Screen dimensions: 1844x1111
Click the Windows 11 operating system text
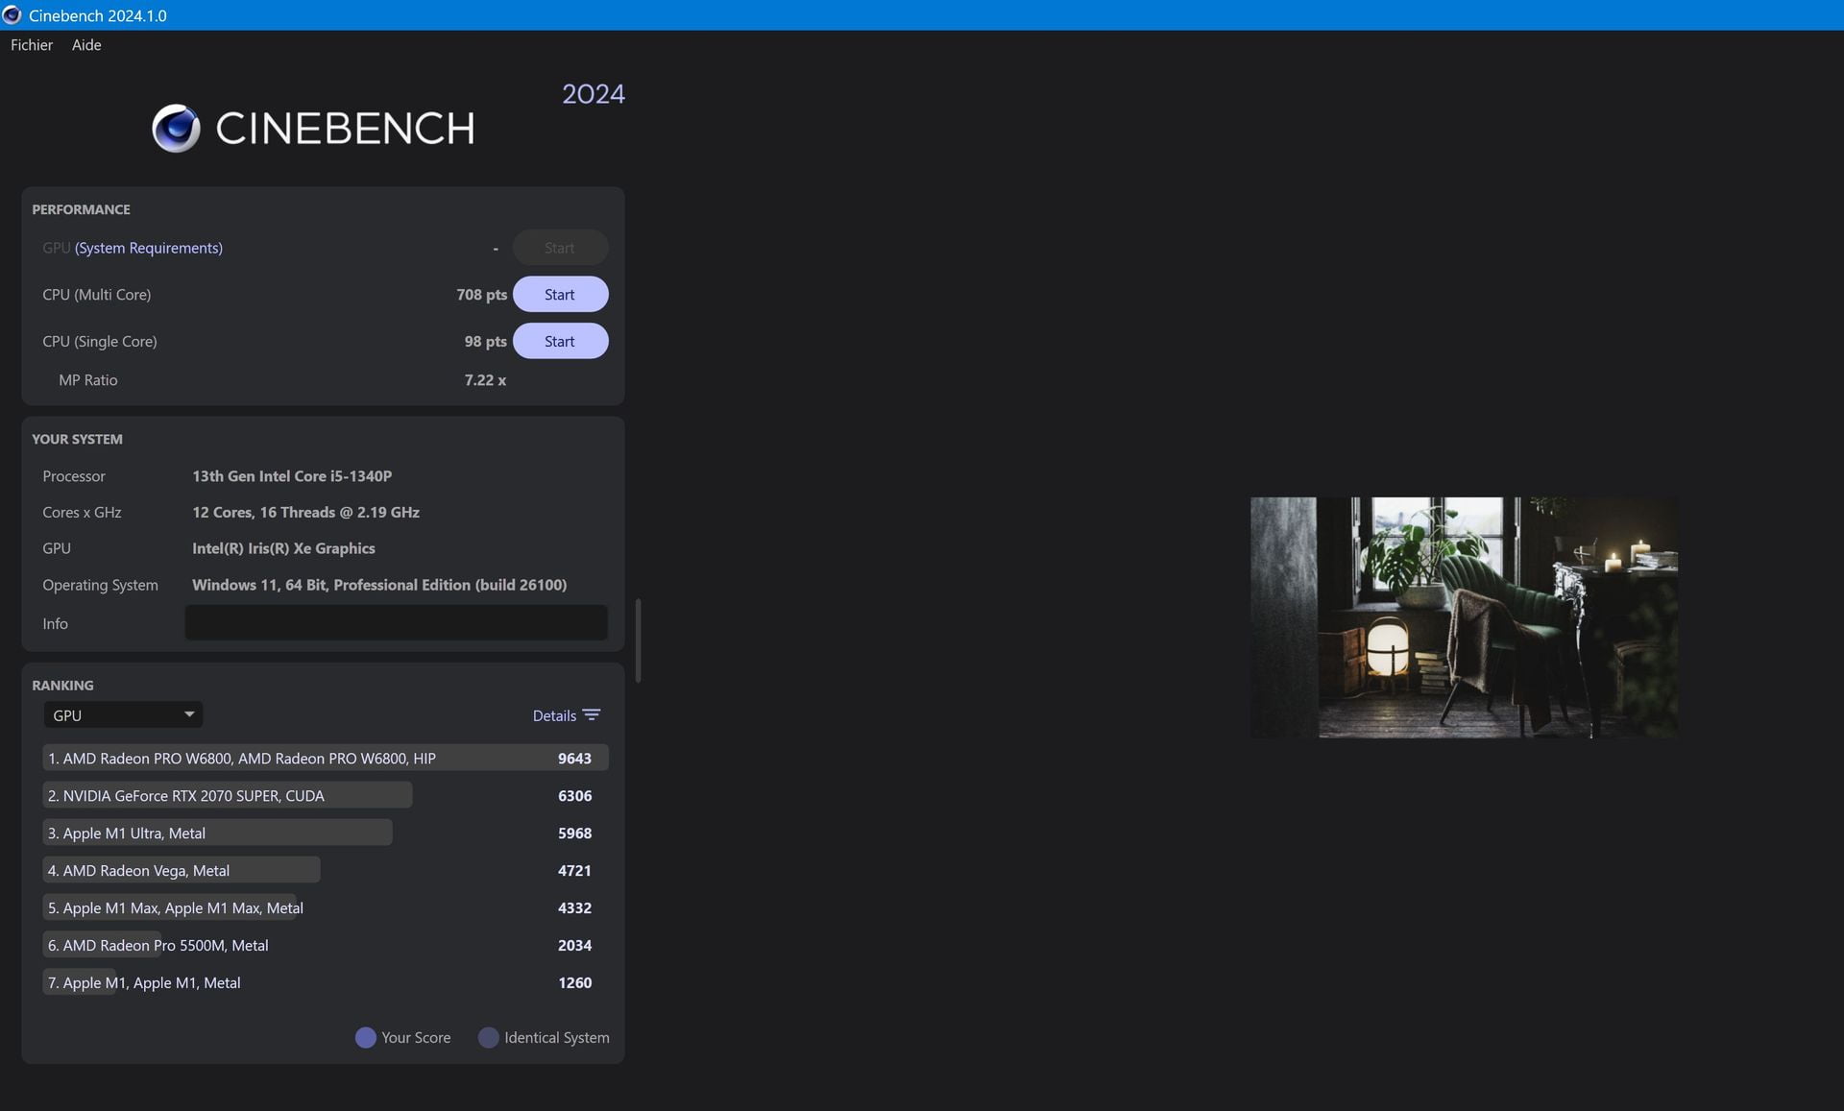click(x=379, y=585)
